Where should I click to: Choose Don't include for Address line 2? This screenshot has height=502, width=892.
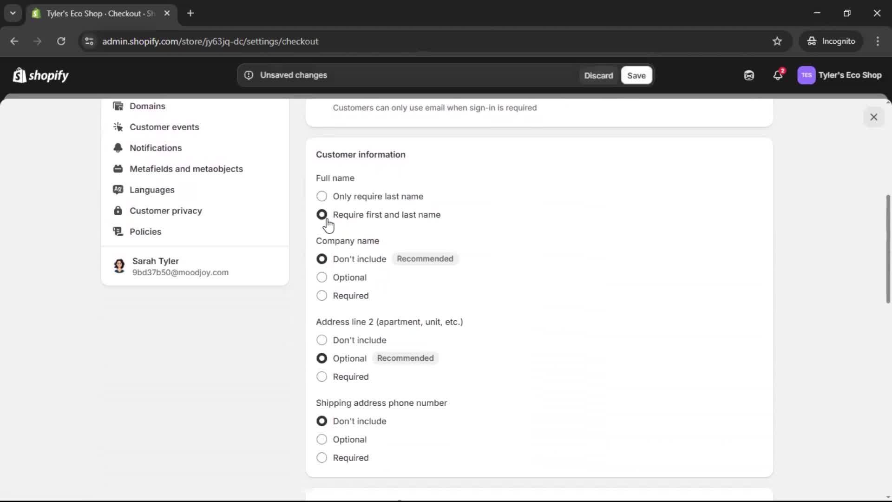click(x=322, y=340)
